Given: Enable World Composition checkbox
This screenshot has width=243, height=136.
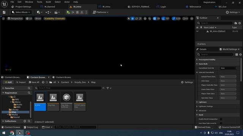Looking at the screenshot, I should point(221,119).
